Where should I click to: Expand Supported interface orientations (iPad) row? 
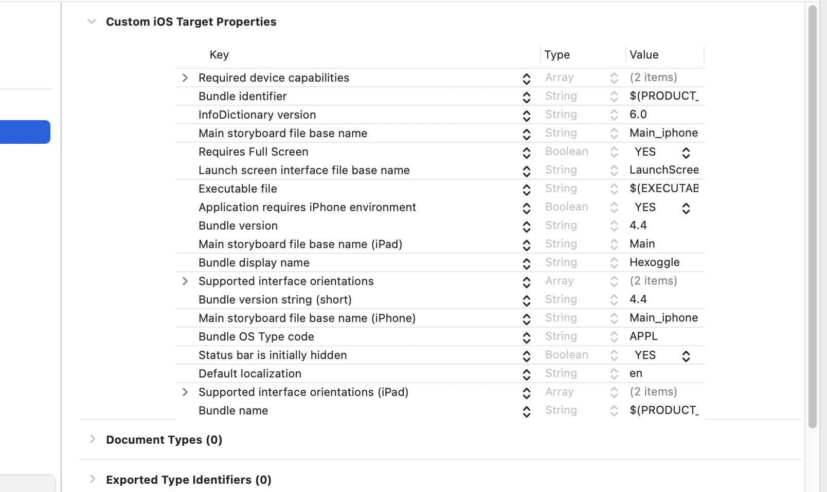185,392
